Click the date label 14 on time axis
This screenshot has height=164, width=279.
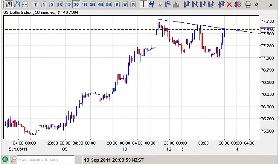pos(236,149)
